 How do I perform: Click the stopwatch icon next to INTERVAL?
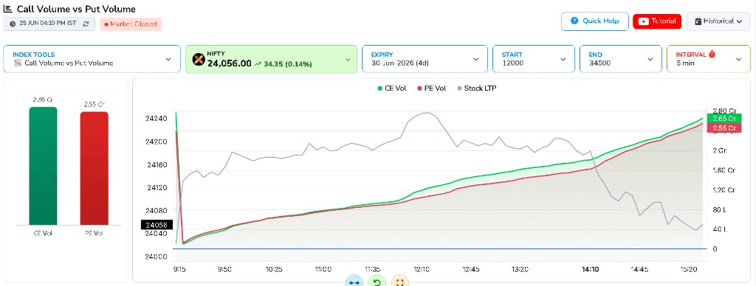(x=712, y=55)
